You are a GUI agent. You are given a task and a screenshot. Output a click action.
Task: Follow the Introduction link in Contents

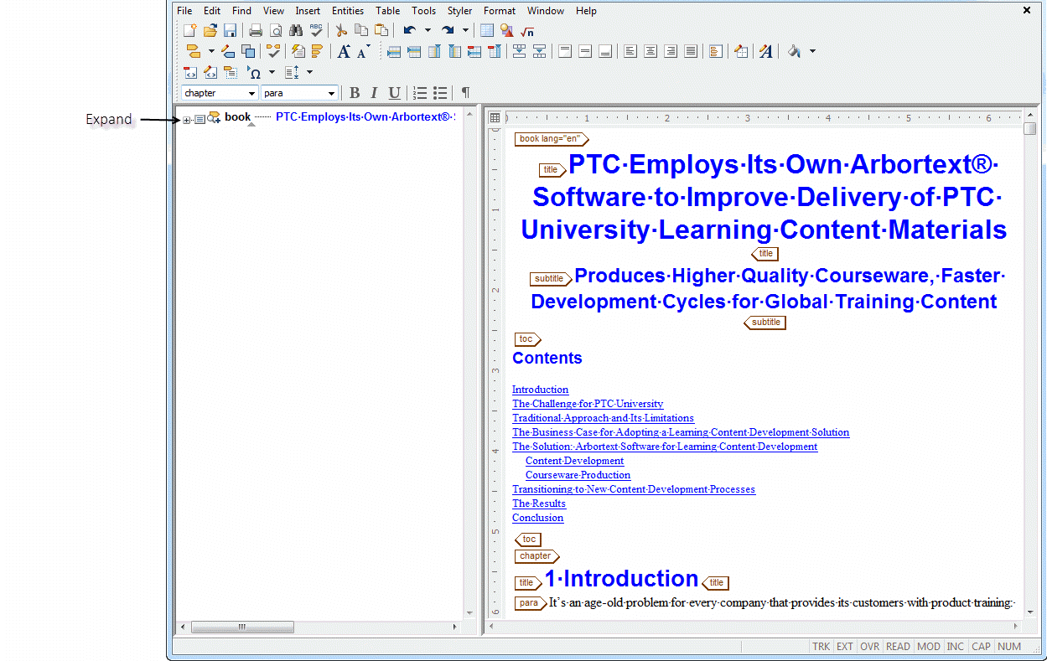click(541, 390)
